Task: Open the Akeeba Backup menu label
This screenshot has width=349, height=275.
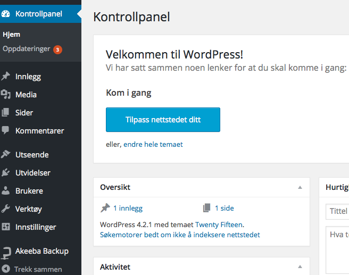Action: tap(42, 251)
